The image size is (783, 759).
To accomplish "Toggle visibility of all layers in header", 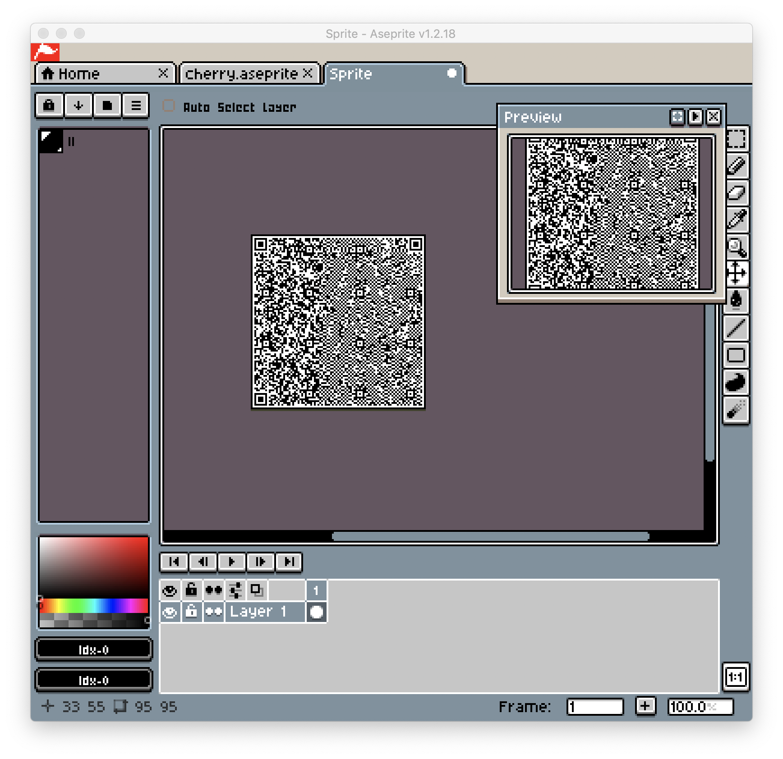I will point(170,590).
